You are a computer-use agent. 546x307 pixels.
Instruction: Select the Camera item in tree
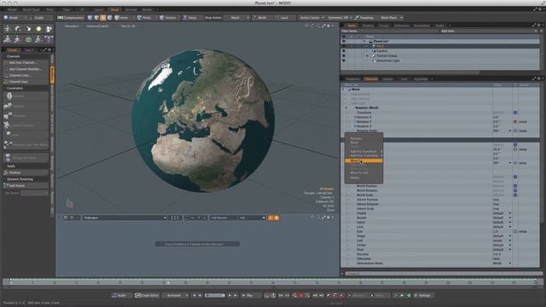(x=381, y=51)
